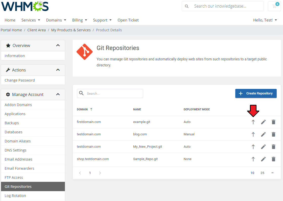
Task: Click Change Password link
Action: click(x=33, y=80)
